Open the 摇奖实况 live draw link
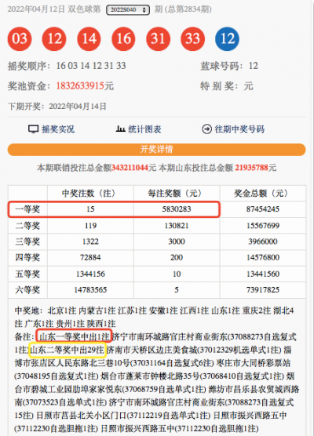Screen dimensions: 314x436 [58, 129]
